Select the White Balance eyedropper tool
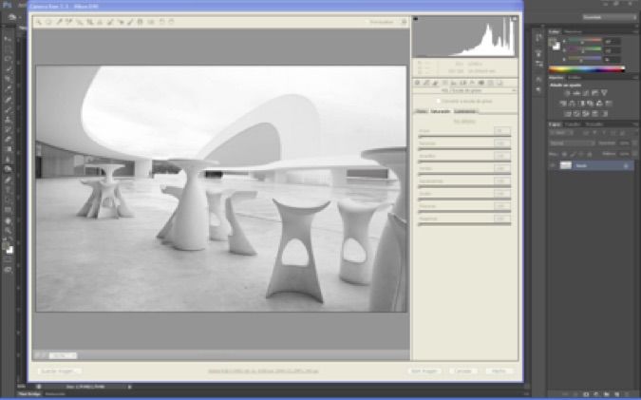The width and height of the screenshot is (641, 400). [x=57, y=21]
